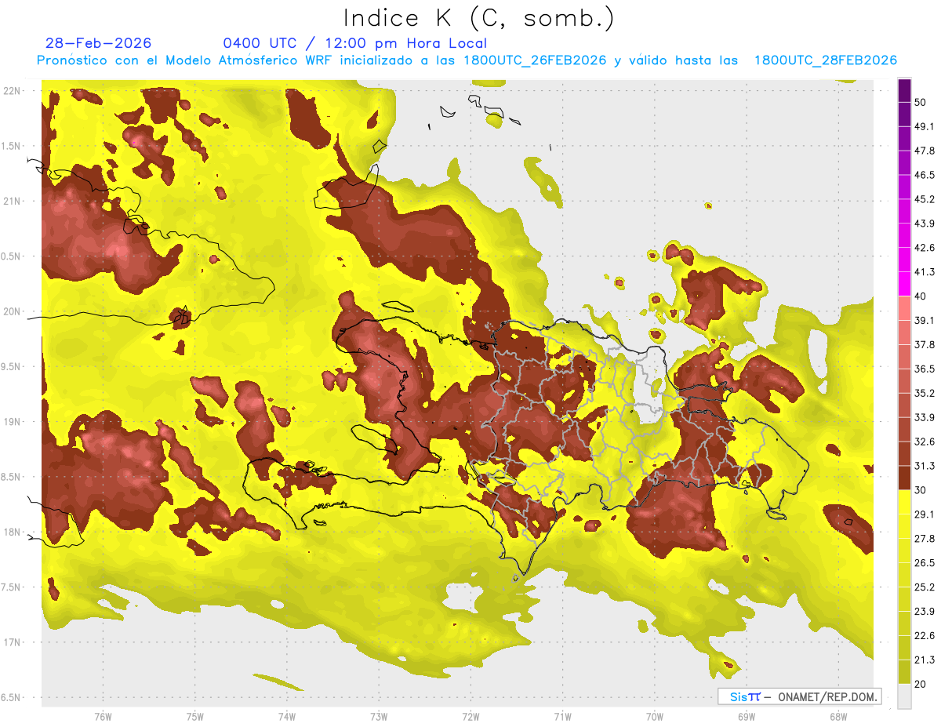The width and height of the screenshot is (941, 727).
Task: Click the legend value '26.5'
Action: pyautogui.click(x=925, y=562)
